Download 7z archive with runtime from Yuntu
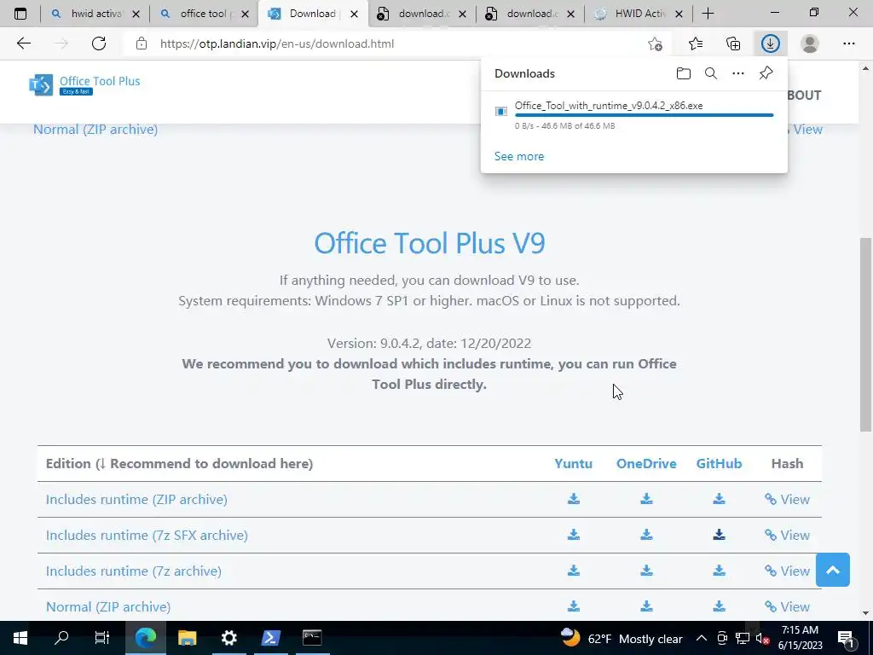The image size is (873, 655). (574, 571)
